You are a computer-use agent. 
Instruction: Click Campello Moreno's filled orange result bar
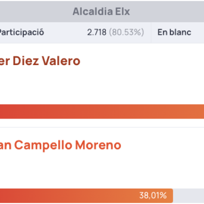(x=87, y=196)
